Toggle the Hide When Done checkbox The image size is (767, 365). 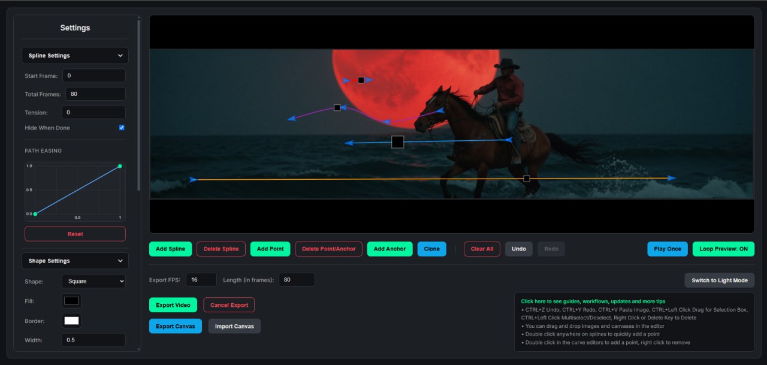(x=122, y=128)
